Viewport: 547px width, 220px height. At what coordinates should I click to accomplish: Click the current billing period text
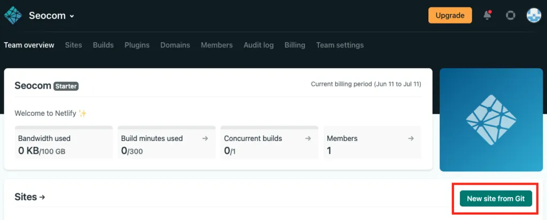[366, 84]
